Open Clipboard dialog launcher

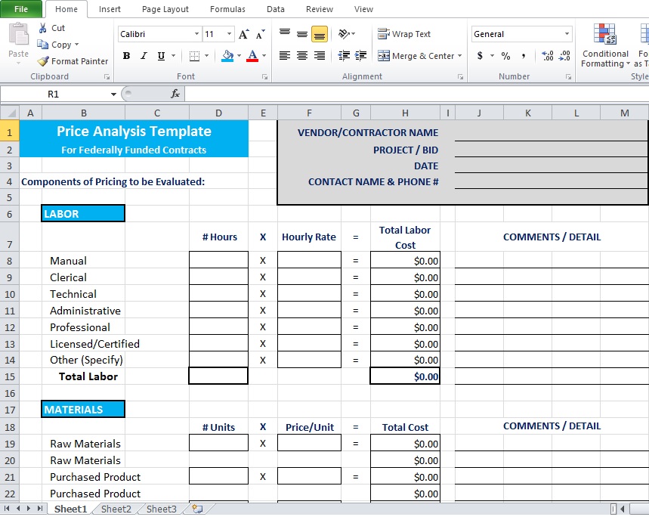[107, 77]
